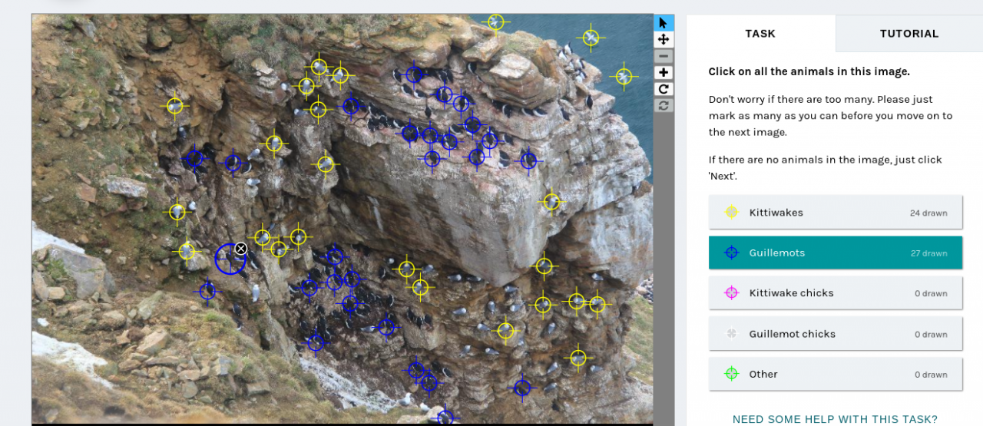Click 'Click on all the animals' instruction
This screenshot has width=983, height=426.
point(809,71)
